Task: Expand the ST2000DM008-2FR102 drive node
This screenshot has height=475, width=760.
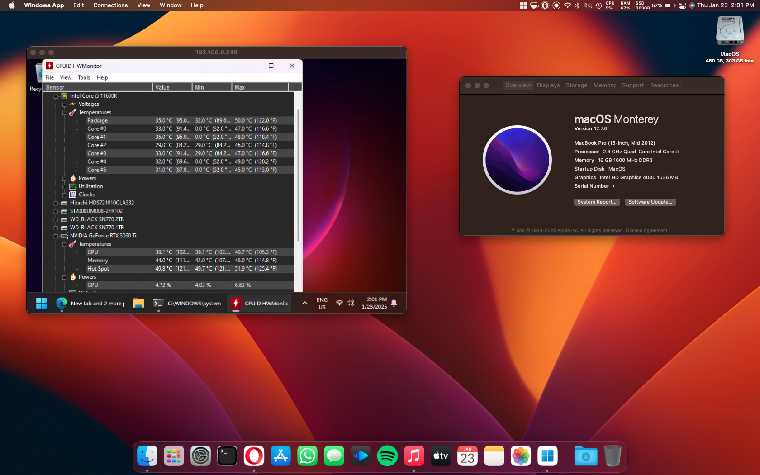Action: 56,211
